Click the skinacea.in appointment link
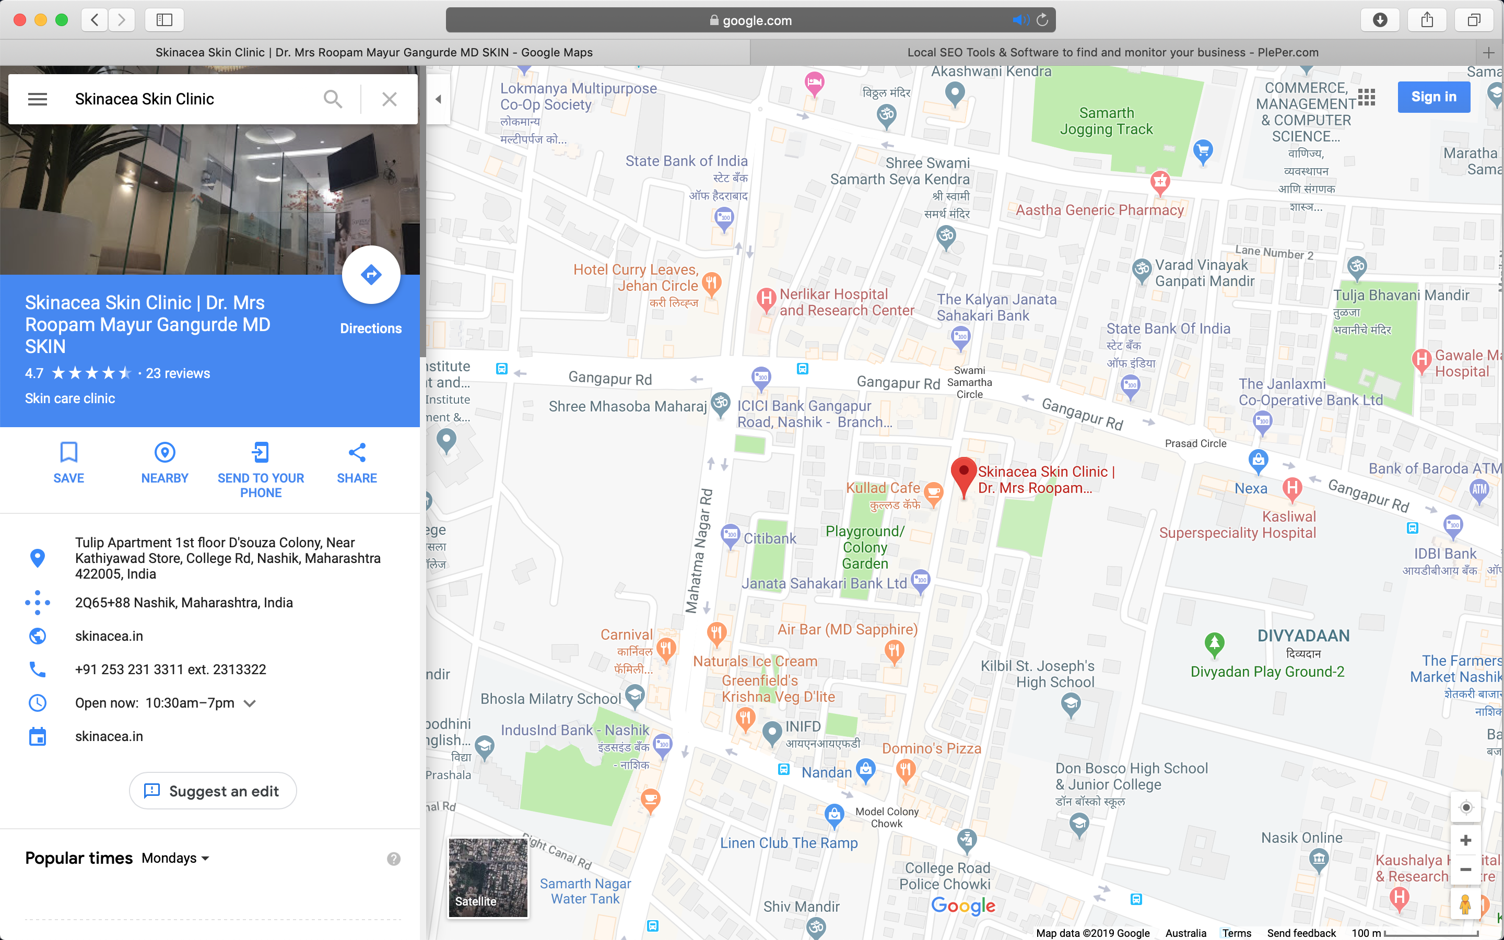1504x940 pixels. coord(109,736)
